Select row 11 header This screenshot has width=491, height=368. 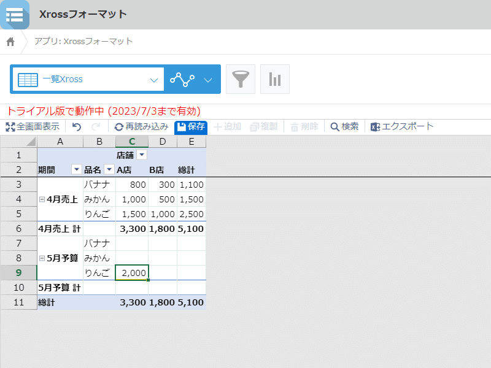pyautogui.click(x=19, y=302)
